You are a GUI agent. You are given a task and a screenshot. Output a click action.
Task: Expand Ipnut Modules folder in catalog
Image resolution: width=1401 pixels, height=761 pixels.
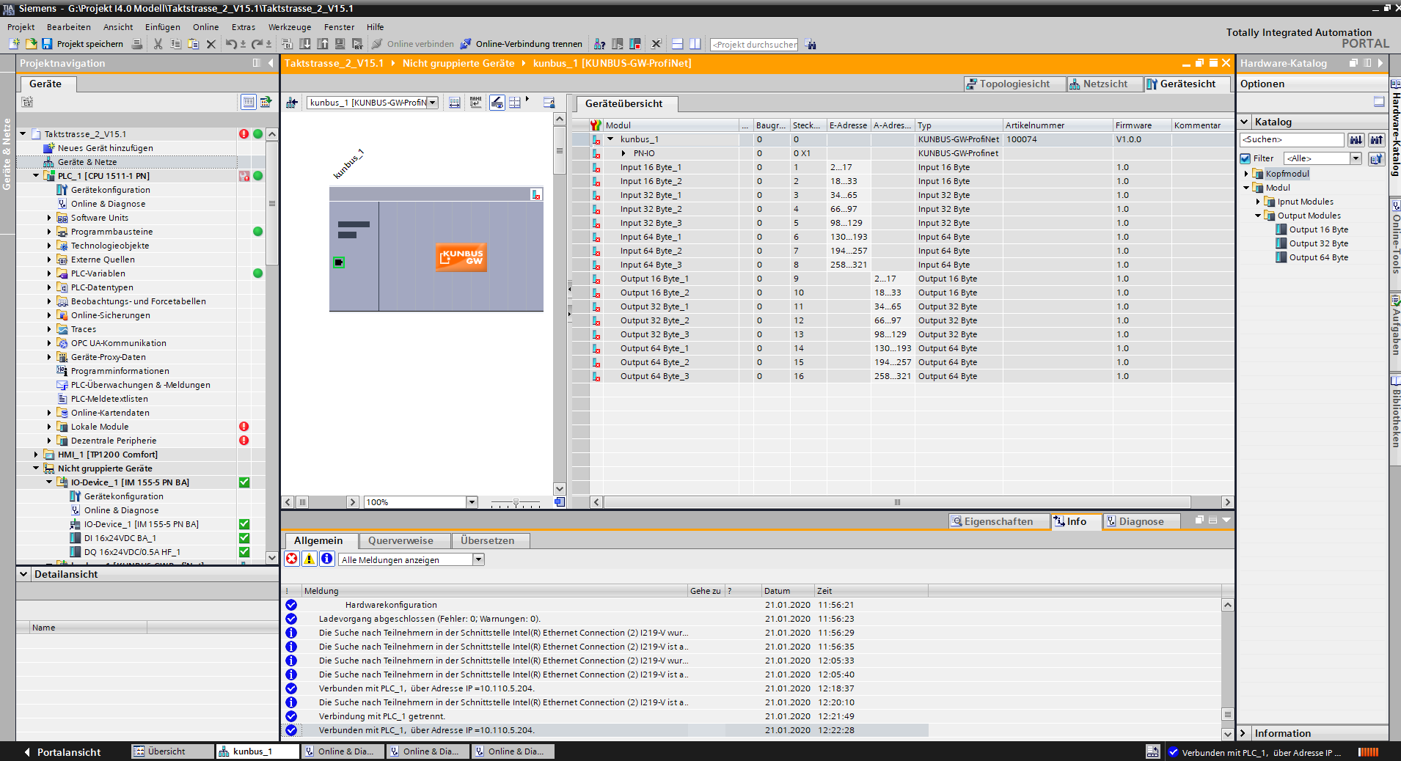pos(1258,202)
